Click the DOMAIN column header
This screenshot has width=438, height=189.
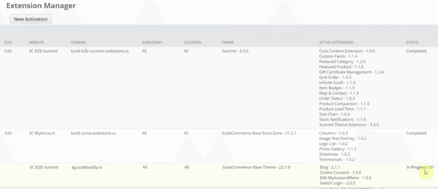pos(78,43)
